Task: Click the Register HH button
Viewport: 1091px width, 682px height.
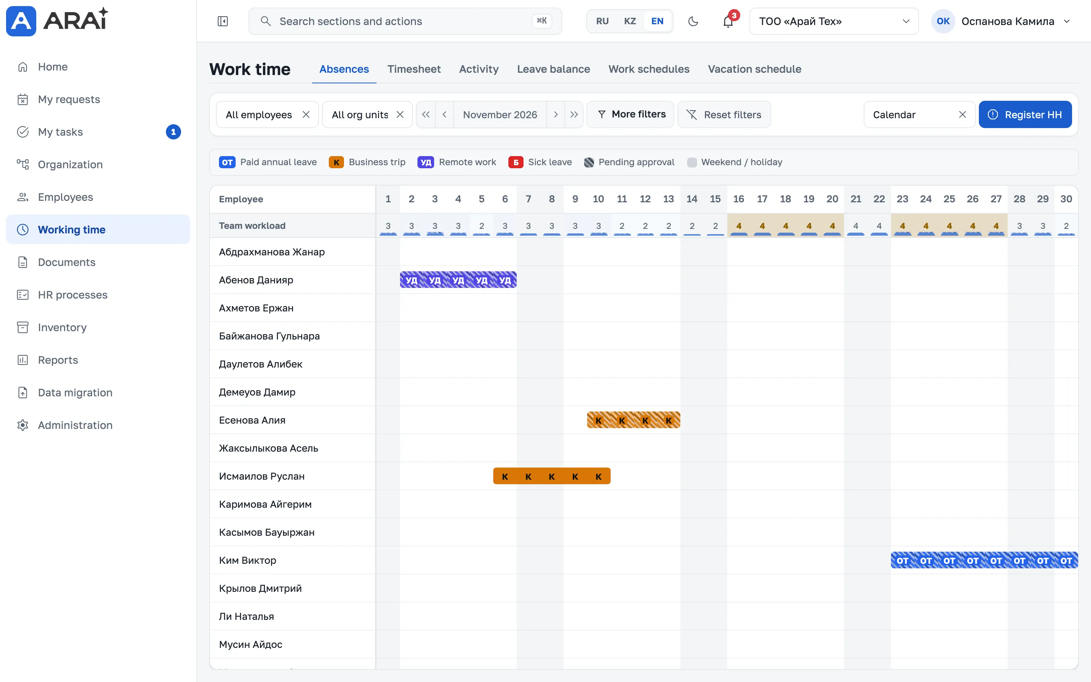Action: [1025, 114]
